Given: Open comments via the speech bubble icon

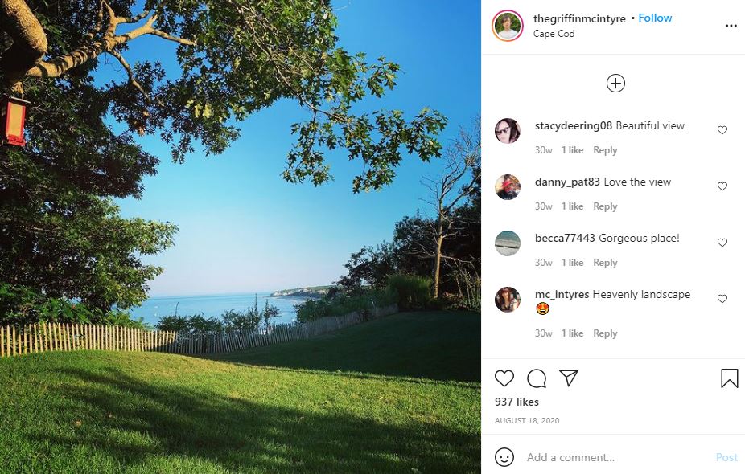Looking at the screenshot, I should [x=537, y=378].
